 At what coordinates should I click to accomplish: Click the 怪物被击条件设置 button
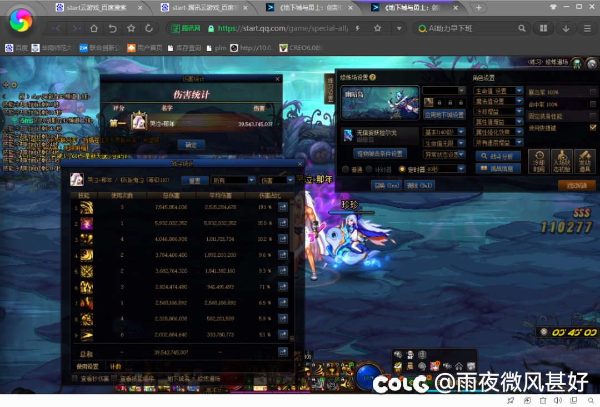[x=380, y=153]
